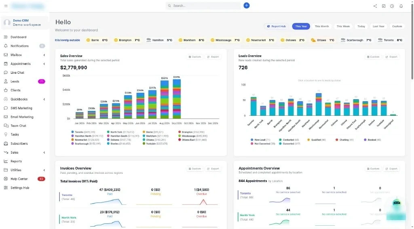Export the Leads Overview chart
Viewport: 414px width, 229px height.
tap(391, 57)
